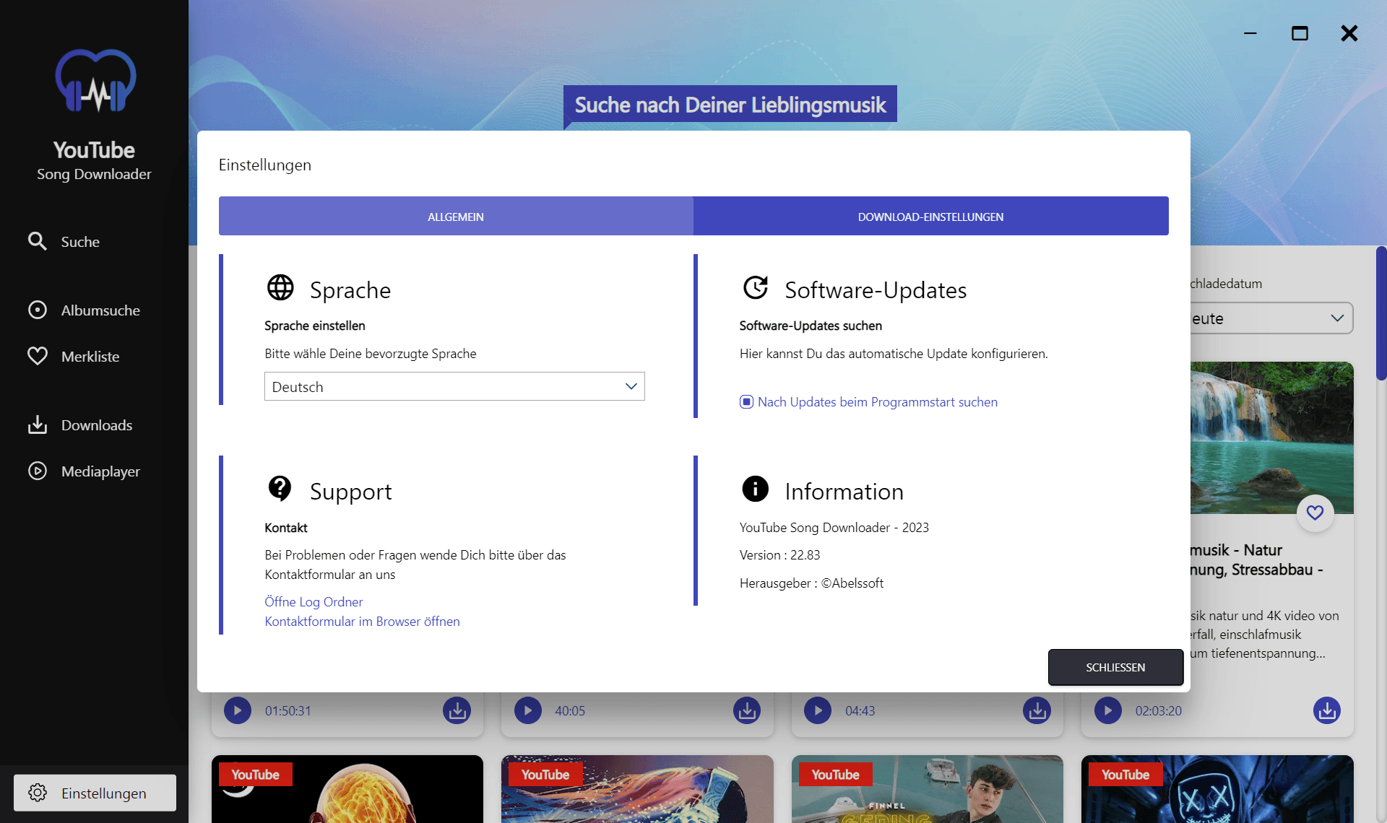Download the track lasting 04:43
Screen dimensions: 1387x823
[1037, 710]
